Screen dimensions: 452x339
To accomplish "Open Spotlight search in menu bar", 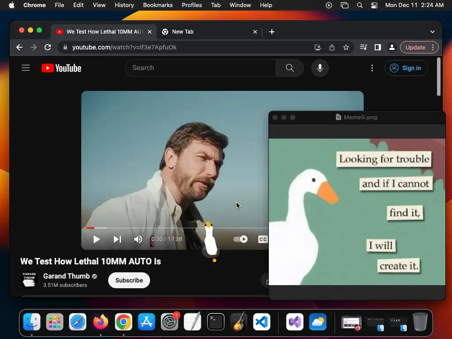I will (x=359, y=5).
